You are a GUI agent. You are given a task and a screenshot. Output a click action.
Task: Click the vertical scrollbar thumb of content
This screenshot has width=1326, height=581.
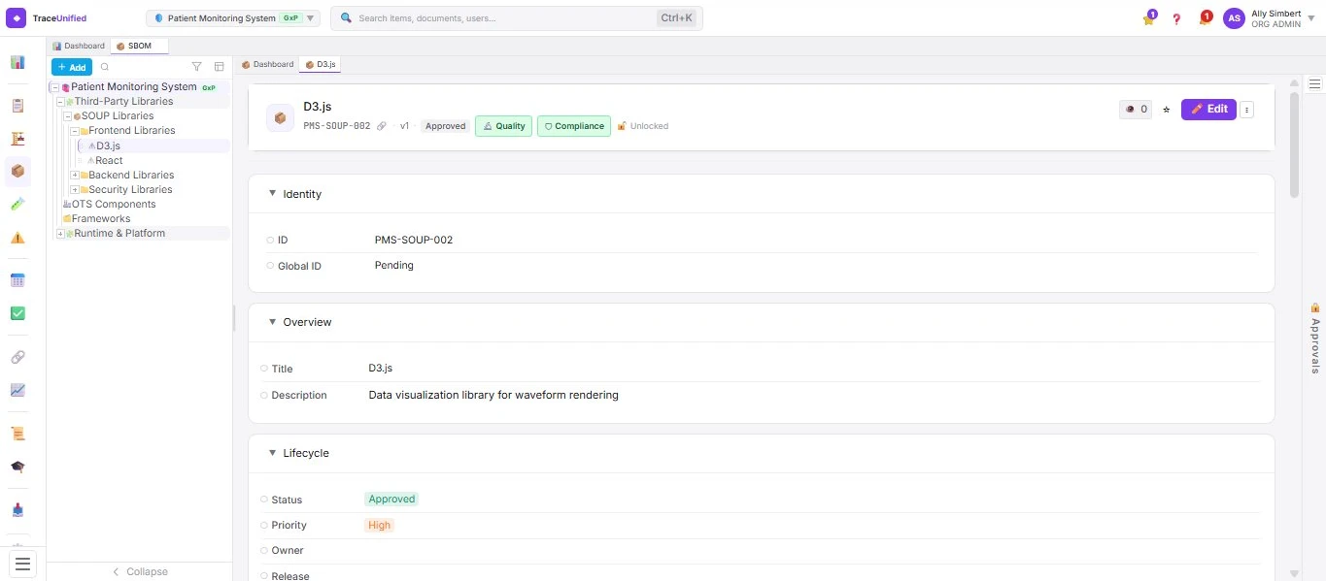point(1294,145)
